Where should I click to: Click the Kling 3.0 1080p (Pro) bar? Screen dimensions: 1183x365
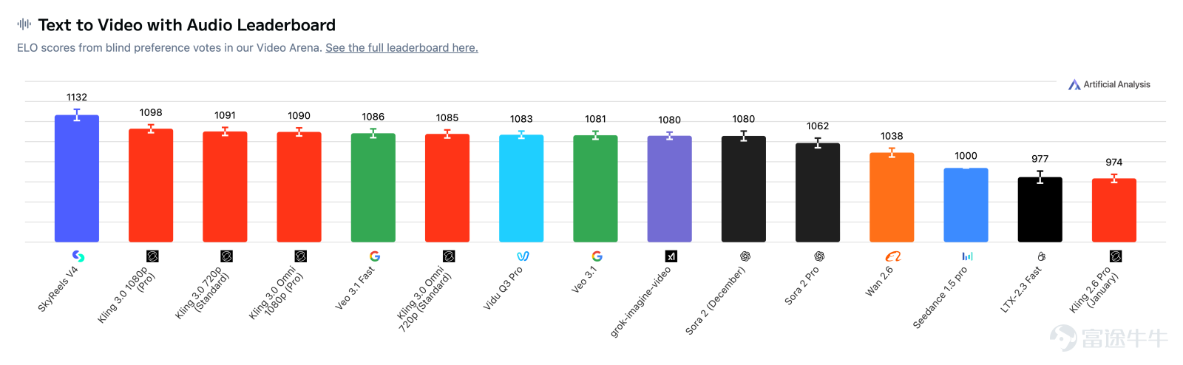pyautogui.click(x=151, y=185)
